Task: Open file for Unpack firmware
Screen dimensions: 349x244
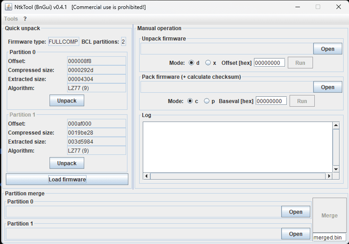Action: pos(327,49)
